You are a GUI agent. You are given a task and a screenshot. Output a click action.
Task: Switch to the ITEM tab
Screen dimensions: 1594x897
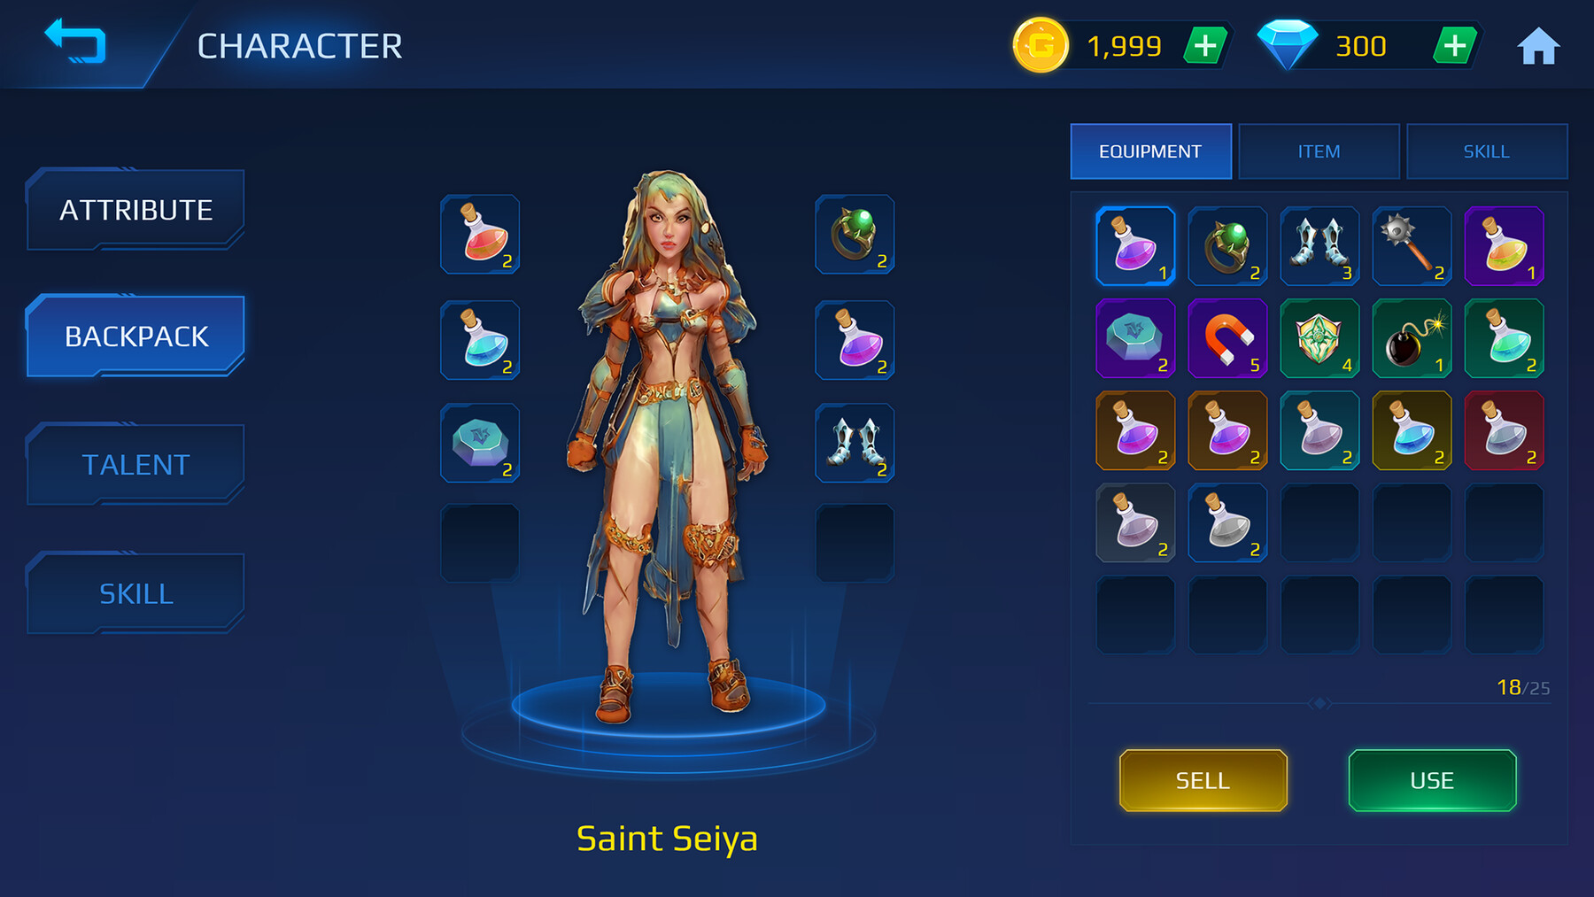(x=1319, y=151)
